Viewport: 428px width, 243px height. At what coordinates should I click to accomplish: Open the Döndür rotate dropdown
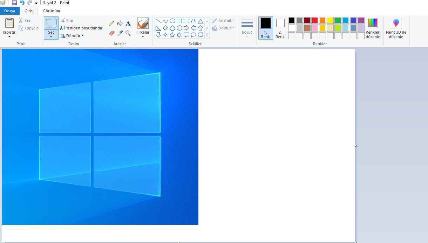[x=72, y=36]
